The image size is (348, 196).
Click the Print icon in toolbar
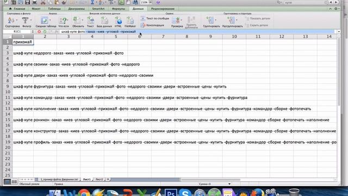click(35, 2)
